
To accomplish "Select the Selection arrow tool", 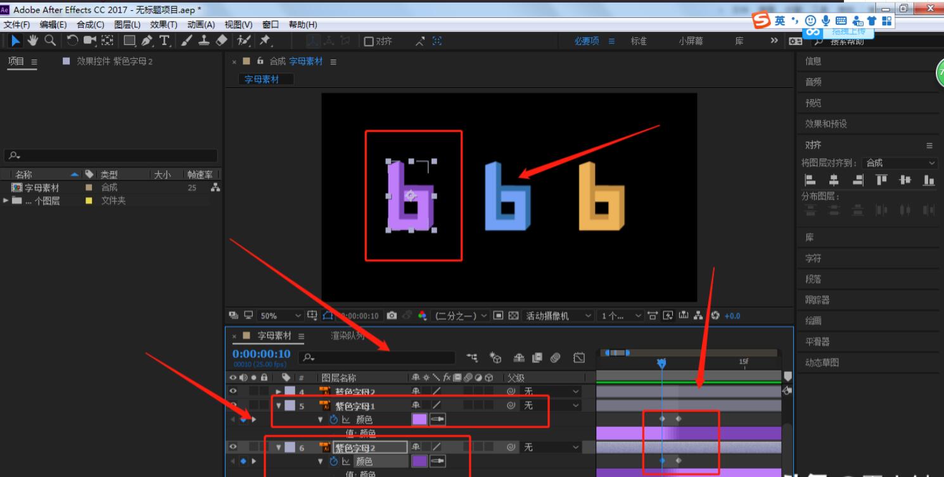I will [16, 41].
